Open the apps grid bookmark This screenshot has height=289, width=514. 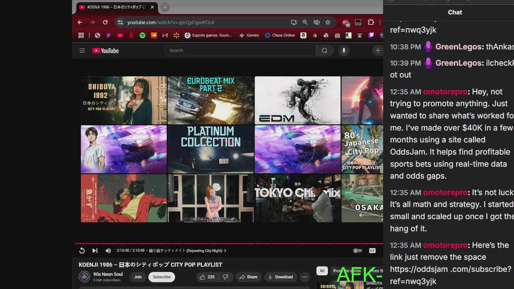point(81,35)
